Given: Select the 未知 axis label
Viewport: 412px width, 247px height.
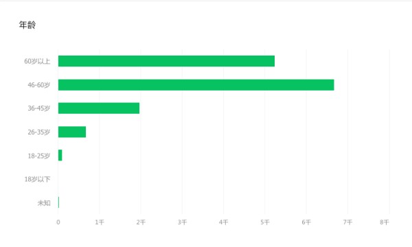Looking at the screenshot, I should click(x=44, y=203).
